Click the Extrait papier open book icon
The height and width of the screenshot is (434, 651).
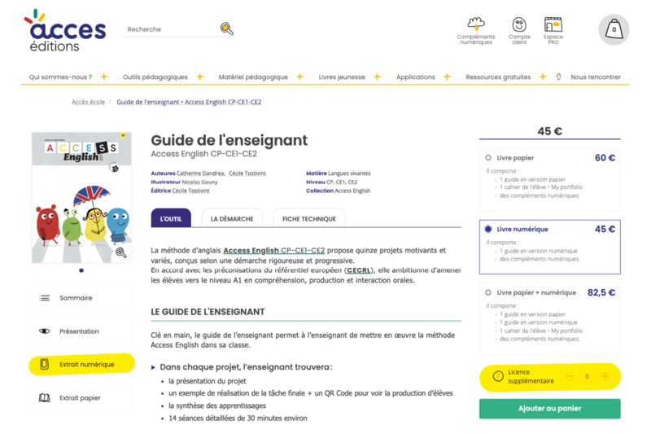point(45,398)
